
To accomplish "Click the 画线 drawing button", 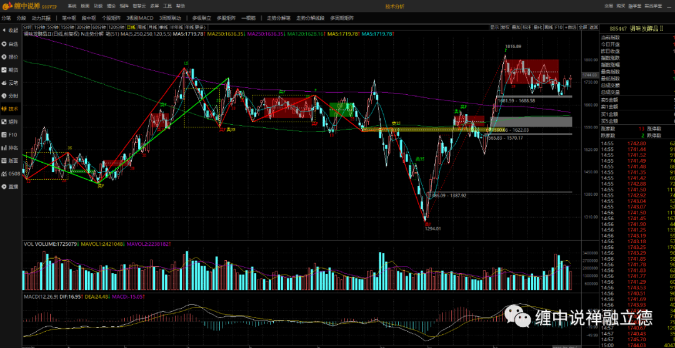I will click(549, 27).
